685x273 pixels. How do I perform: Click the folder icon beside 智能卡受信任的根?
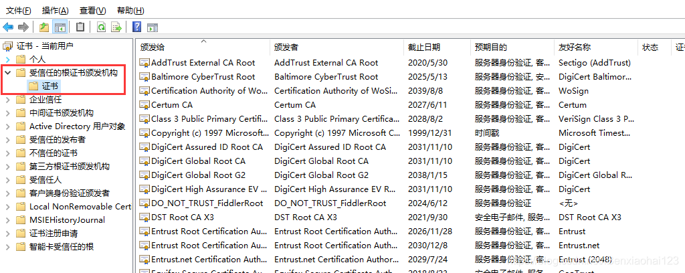point(21,247)
